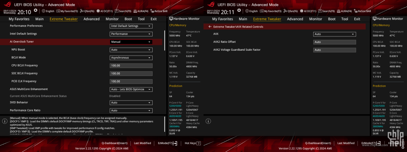Screen dimensions: 407x152
Task: Open Boot tab in right screen
Action: coord(332,19)
